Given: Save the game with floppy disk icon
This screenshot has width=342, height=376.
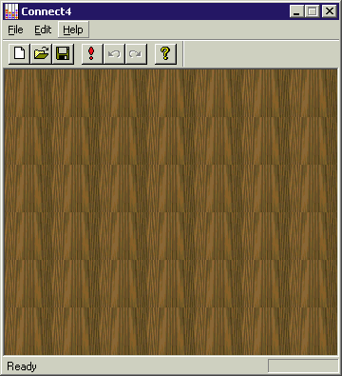Looking at the screenshot, I should [63, 54].
